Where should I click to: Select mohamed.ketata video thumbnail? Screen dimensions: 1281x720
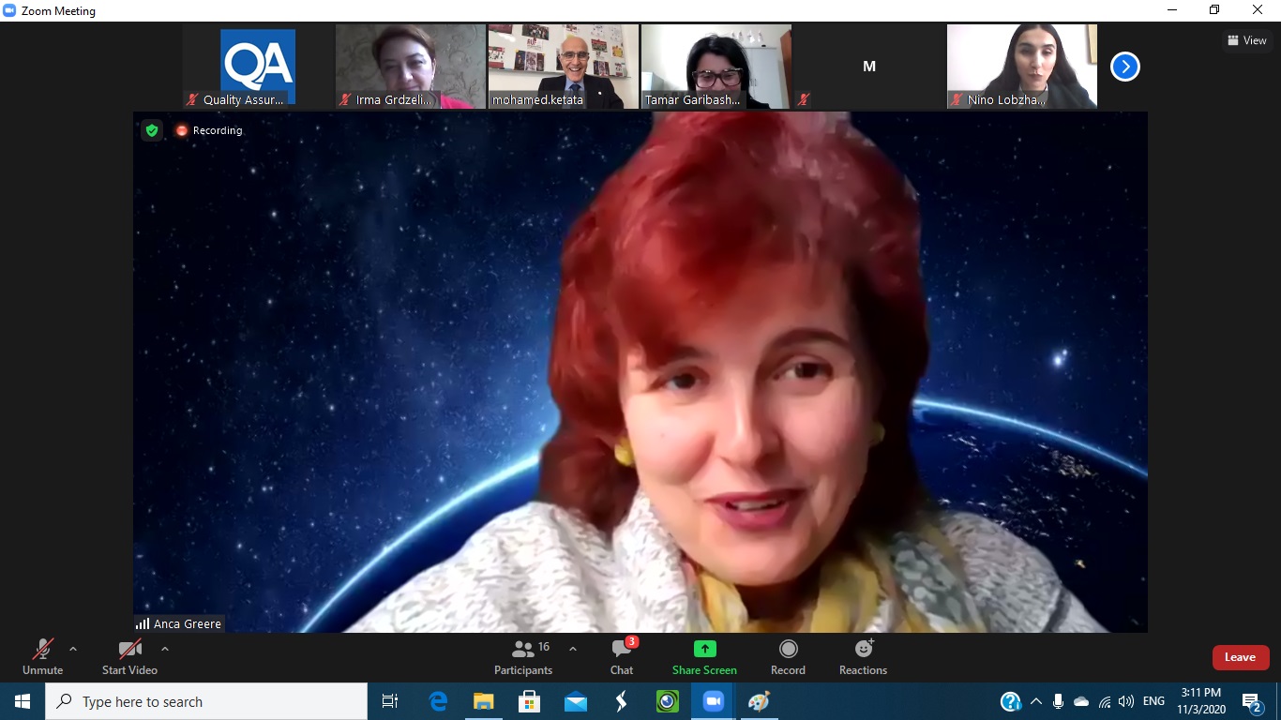click(x=564, y=67)
